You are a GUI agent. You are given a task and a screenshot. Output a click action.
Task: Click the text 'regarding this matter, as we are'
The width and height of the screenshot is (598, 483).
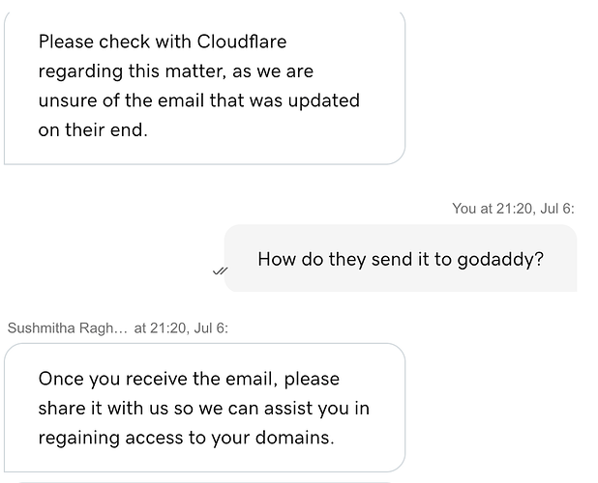tap(176, 71)
